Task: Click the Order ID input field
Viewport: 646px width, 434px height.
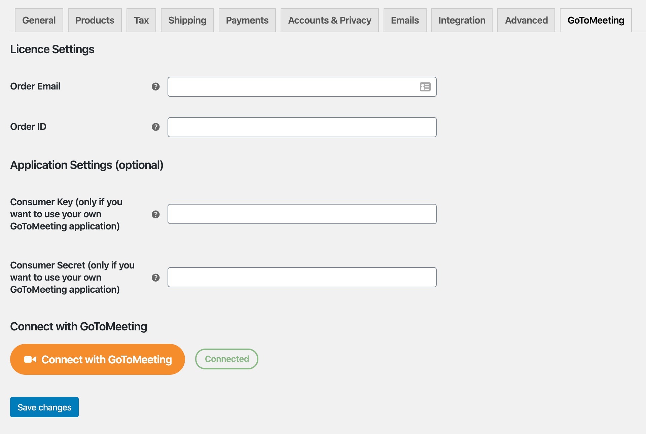Action: 302,127
